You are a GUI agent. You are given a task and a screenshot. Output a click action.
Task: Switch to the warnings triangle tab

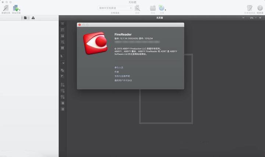pyautogui.click(x=33, y=18)
